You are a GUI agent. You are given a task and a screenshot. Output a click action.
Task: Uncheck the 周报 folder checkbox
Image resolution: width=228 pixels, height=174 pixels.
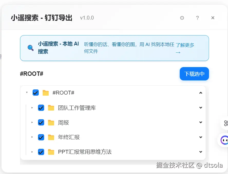(41, 122)
